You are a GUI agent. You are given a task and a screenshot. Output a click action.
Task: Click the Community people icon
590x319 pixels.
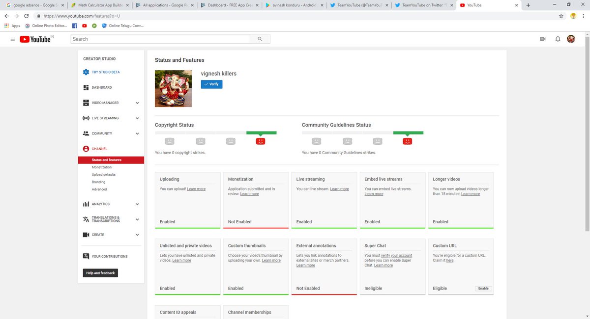(x=86, y=133)
